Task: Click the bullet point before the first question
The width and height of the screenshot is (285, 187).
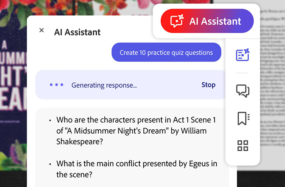Action: point(50,120)
